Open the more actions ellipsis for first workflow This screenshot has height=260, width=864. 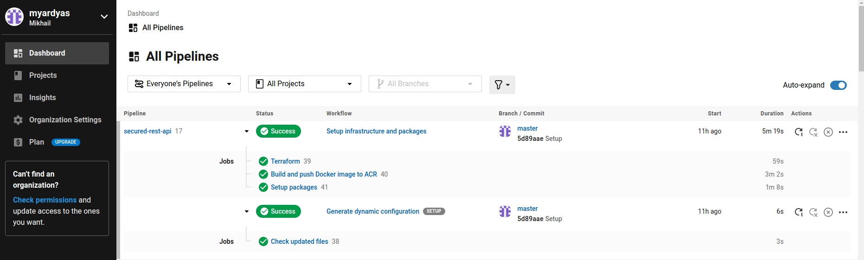point(843,132)
